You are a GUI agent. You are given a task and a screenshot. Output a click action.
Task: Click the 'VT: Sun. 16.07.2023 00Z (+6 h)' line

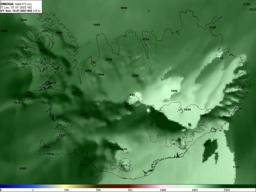(20, 11)
